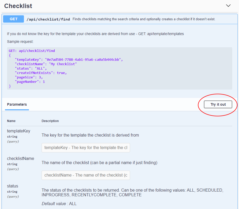Click the Name column header
Viewport: 239px width, 209px height.
click(x=11, y=121)
